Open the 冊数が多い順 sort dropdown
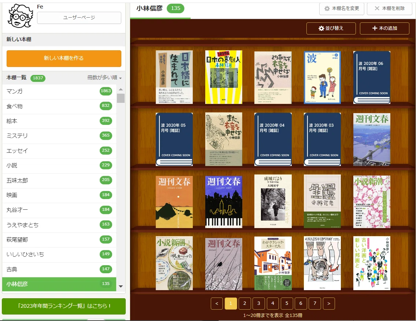 (x=104, y=77)
